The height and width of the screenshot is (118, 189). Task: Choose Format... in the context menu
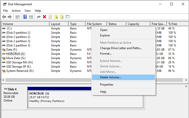pos(106,54)
